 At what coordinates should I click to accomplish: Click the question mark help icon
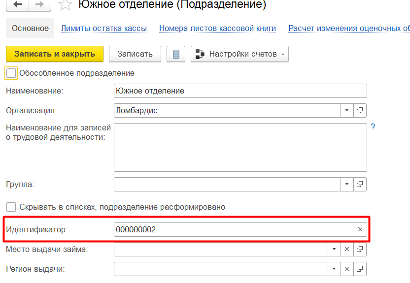(373, 126)
